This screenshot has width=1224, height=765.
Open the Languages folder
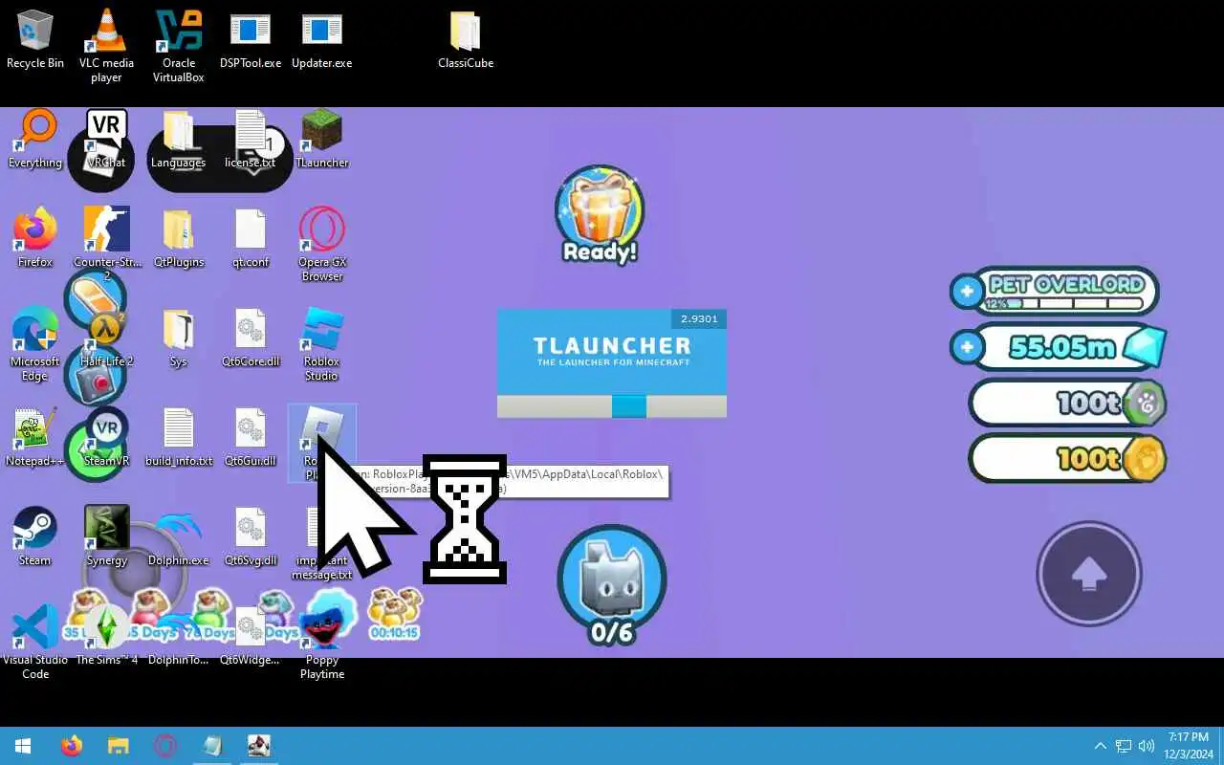178,140
